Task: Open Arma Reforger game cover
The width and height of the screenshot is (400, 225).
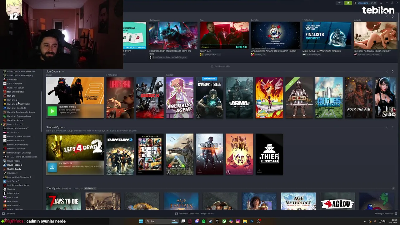Action: [239, 98]
